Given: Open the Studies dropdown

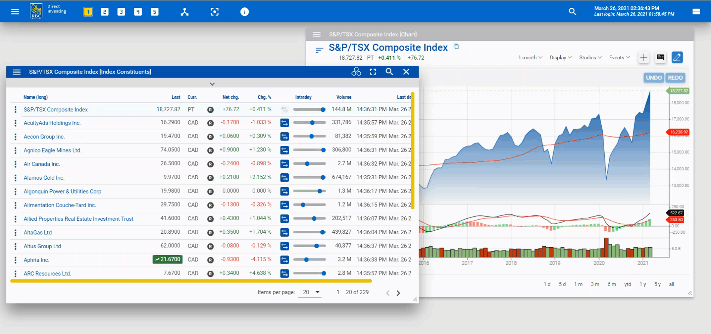Looking at the screenshot, I should point(590,57).
